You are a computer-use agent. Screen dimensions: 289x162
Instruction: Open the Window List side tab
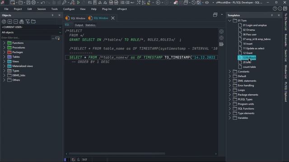(x=286, y=72)
